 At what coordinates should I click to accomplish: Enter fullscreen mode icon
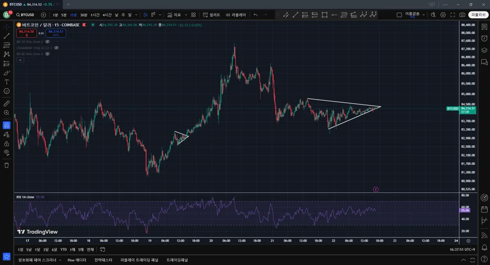pyautogui.click(x=452, y=15)
